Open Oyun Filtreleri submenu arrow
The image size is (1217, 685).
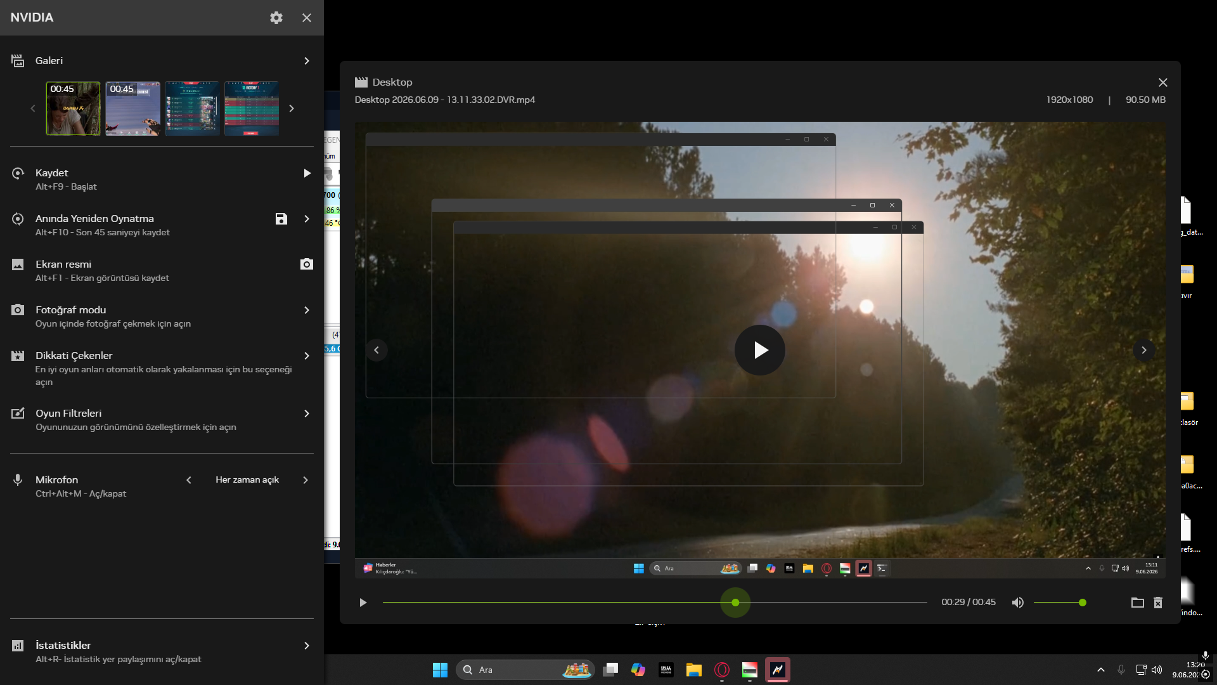point(307,414)
